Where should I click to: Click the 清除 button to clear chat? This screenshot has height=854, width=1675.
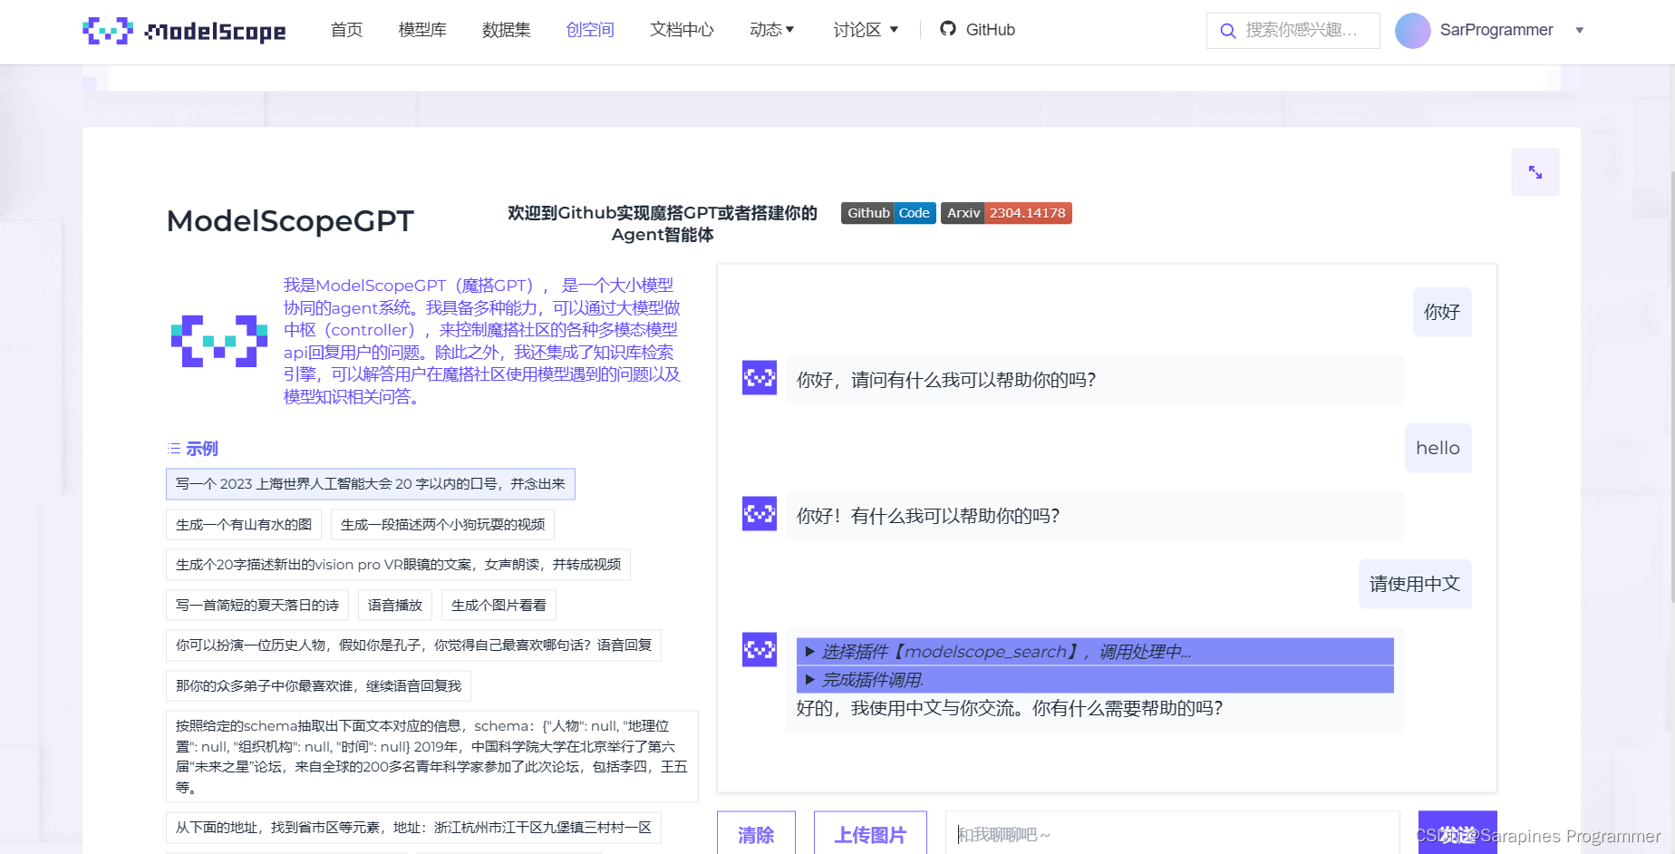pyautogui.click(x=757, y=835)
